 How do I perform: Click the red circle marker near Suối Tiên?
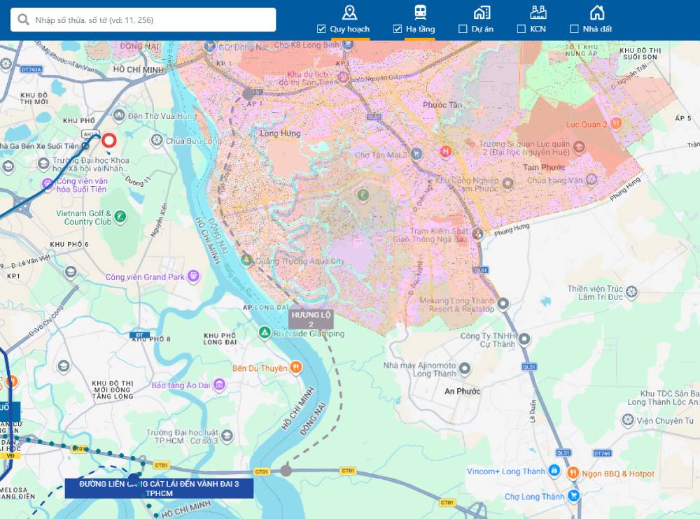(x=108, y=141)
